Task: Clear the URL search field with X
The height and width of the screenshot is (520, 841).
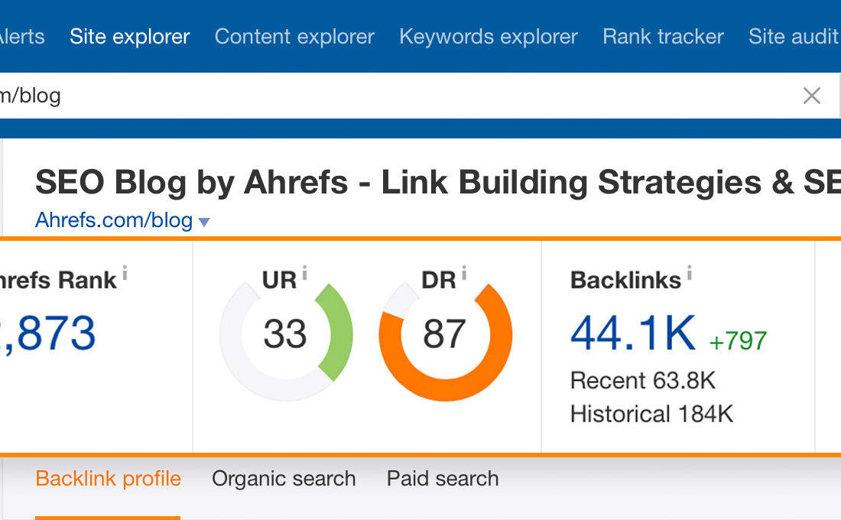Action: click(811, 96)
